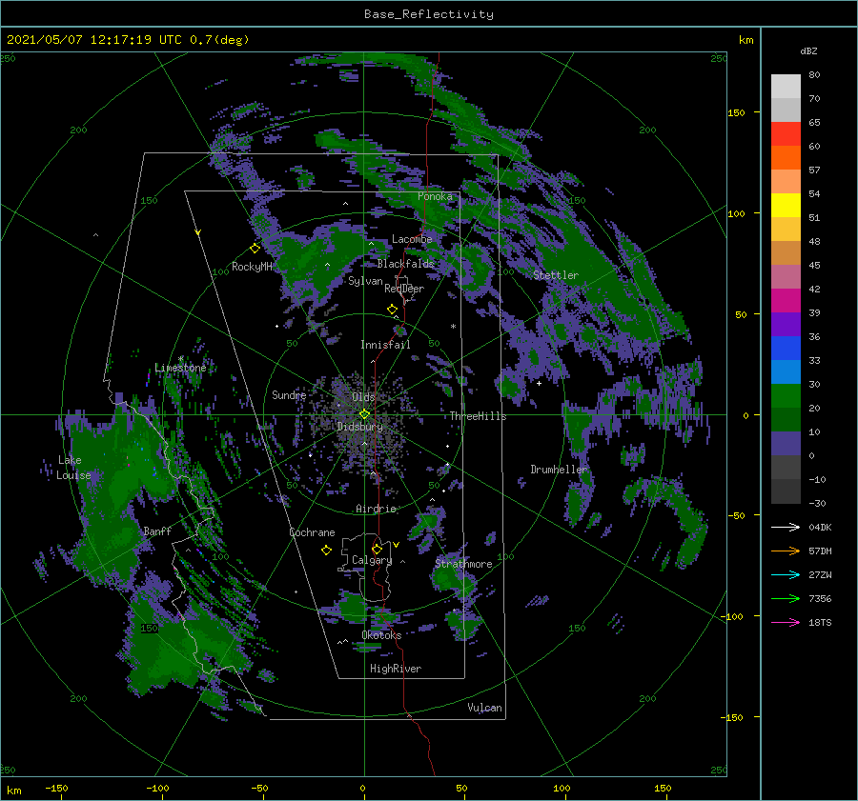Pick the yellow 51–54 dBZ swatch
858x801 pixels.
786,206
